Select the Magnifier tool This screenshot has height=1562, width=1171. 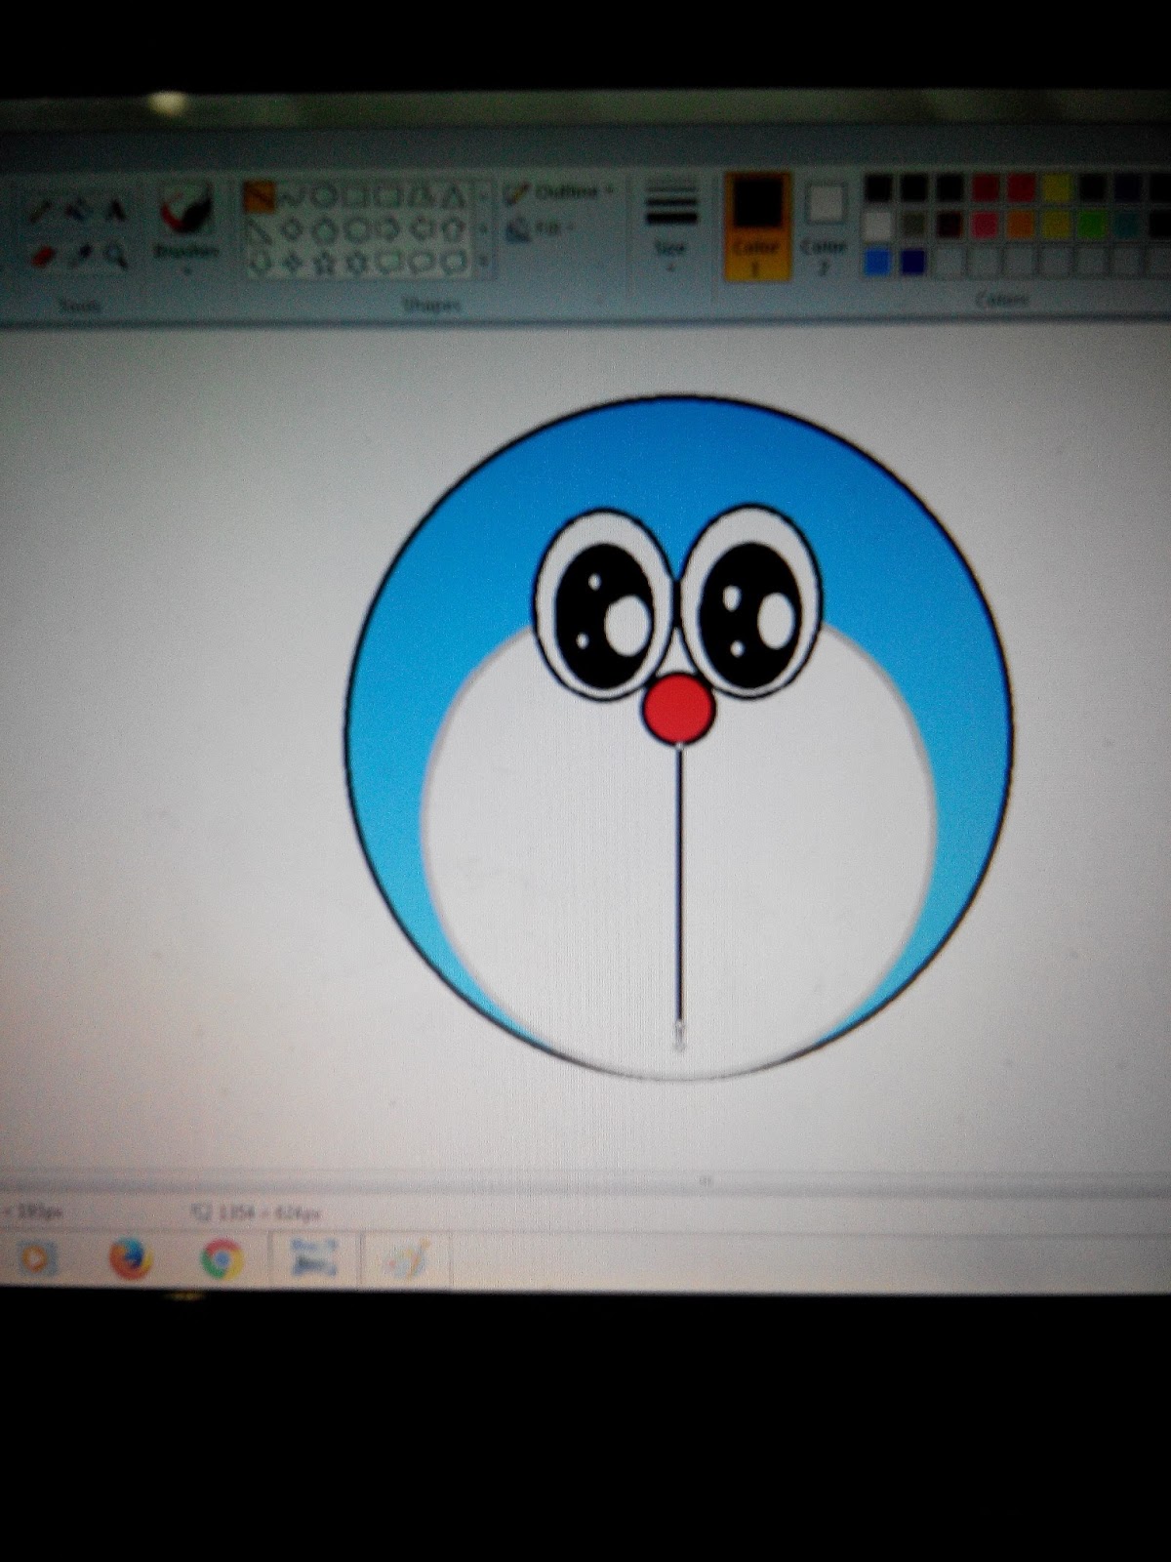click(x=116, y=254)
